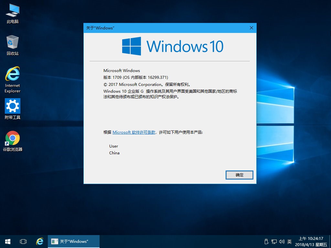Click the version line 版本 1709 16299.371
This screenshot has height=248, width=331.
136,77
